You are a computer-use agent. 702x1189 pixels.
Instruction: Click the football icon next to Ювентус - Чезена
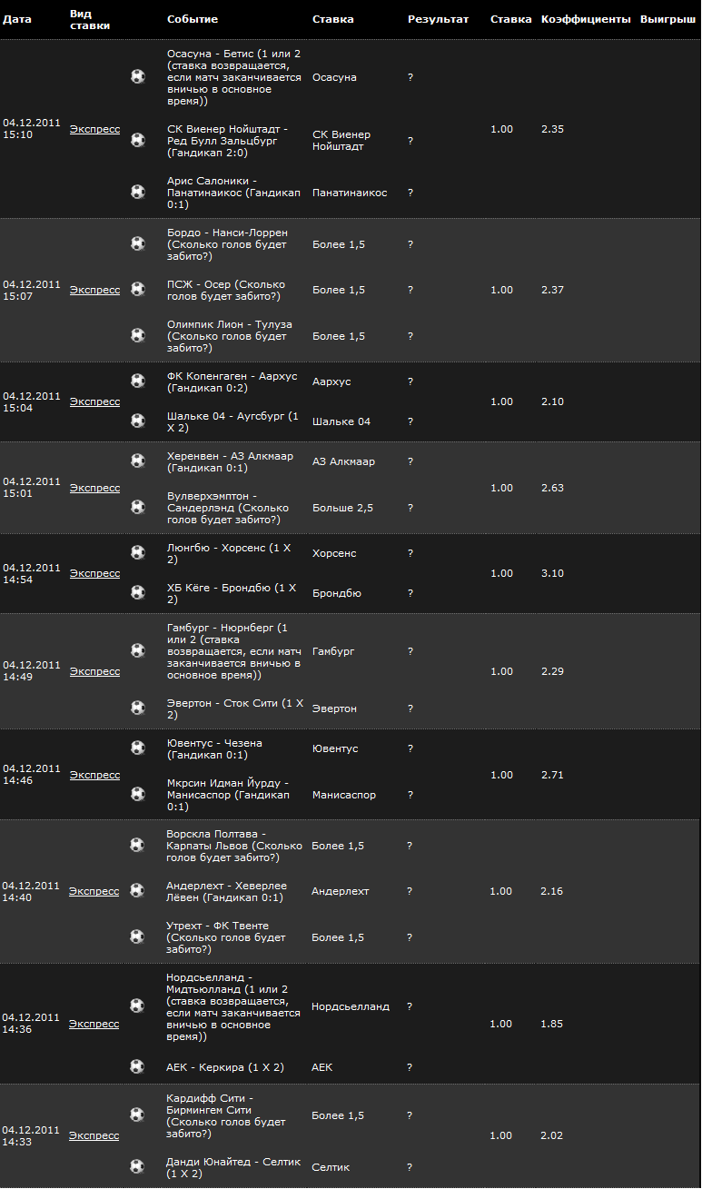point(137,748)
